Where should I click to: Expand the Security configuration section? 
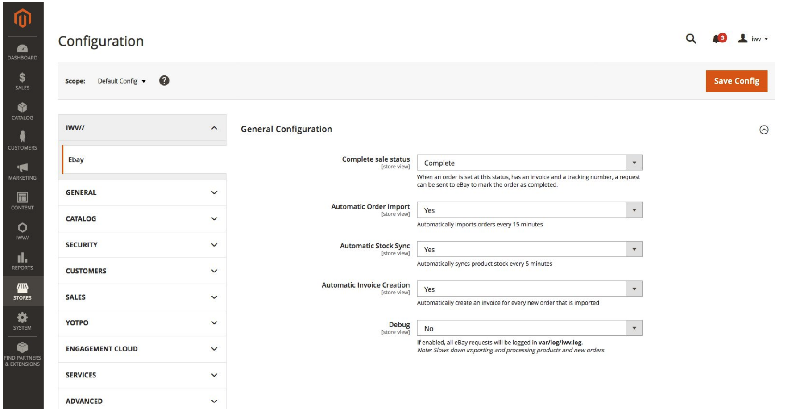[x=142, y=245]
